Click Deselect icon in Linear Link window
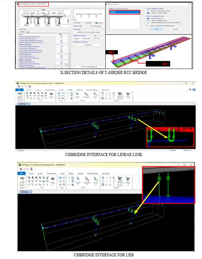202x259 pixels. (x=86, y=94)
